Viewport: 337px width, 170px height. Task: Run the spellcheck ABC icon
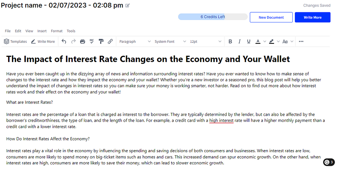(x=92, y=41)
